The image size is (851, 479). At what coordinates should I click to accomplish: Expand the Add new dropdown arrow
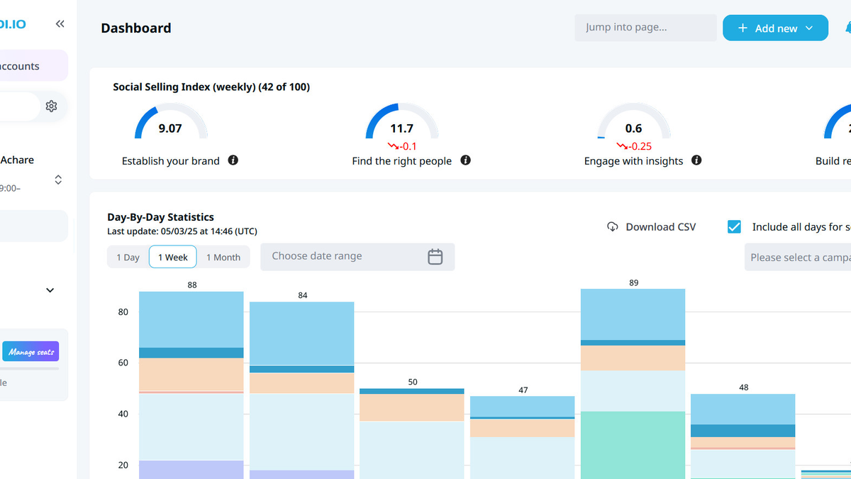[x=811, y=28]
